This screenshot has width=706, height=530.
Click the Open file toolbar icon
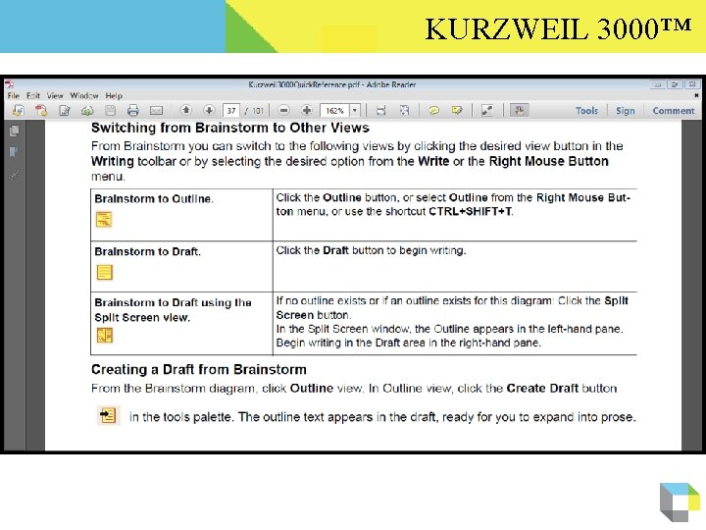click(x=18, y=110)
